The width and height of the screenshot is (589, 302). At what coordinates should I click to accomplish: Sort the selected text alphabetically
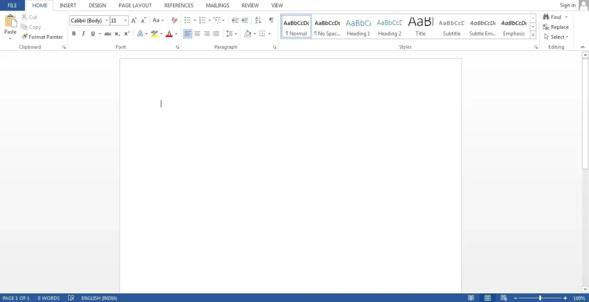258,20
